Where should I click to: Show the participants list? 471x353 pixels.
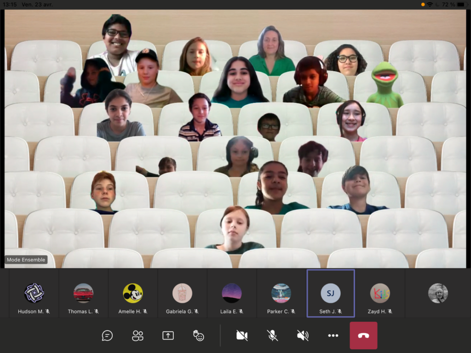pyautogui.click(x=138, y=336)
